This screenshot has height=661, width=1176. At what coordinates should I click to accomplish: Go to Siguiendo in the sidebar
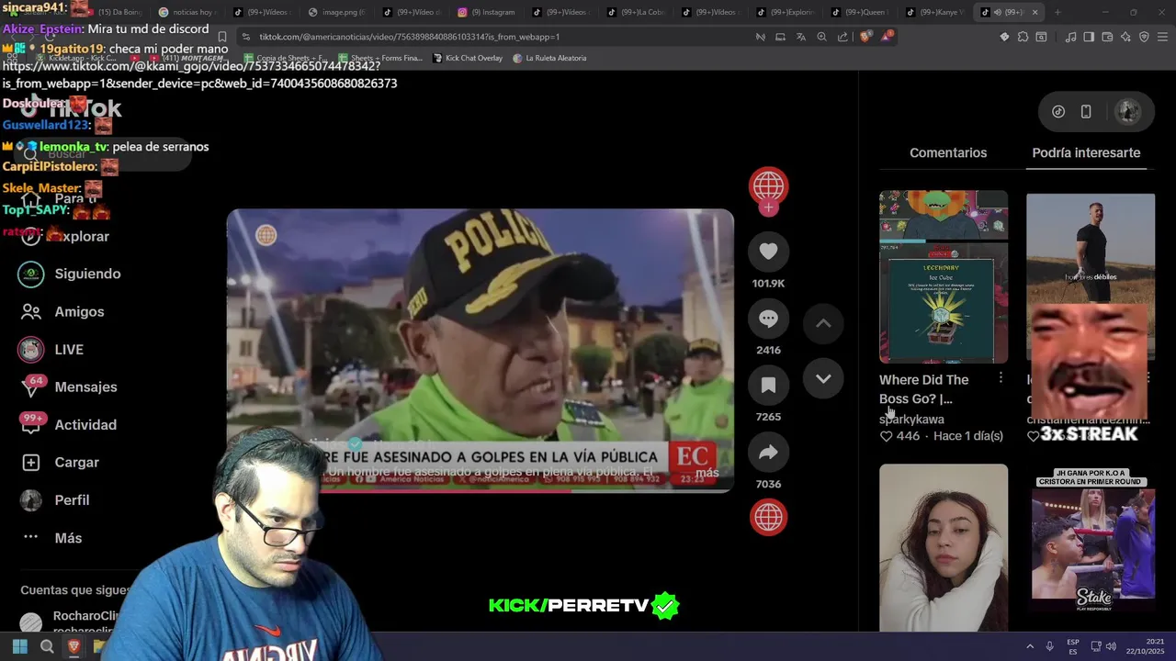point(71,274)
